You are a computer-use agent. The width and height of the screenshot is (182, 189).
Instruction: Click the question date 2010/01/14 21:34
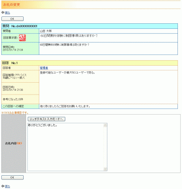coord(13,50)
